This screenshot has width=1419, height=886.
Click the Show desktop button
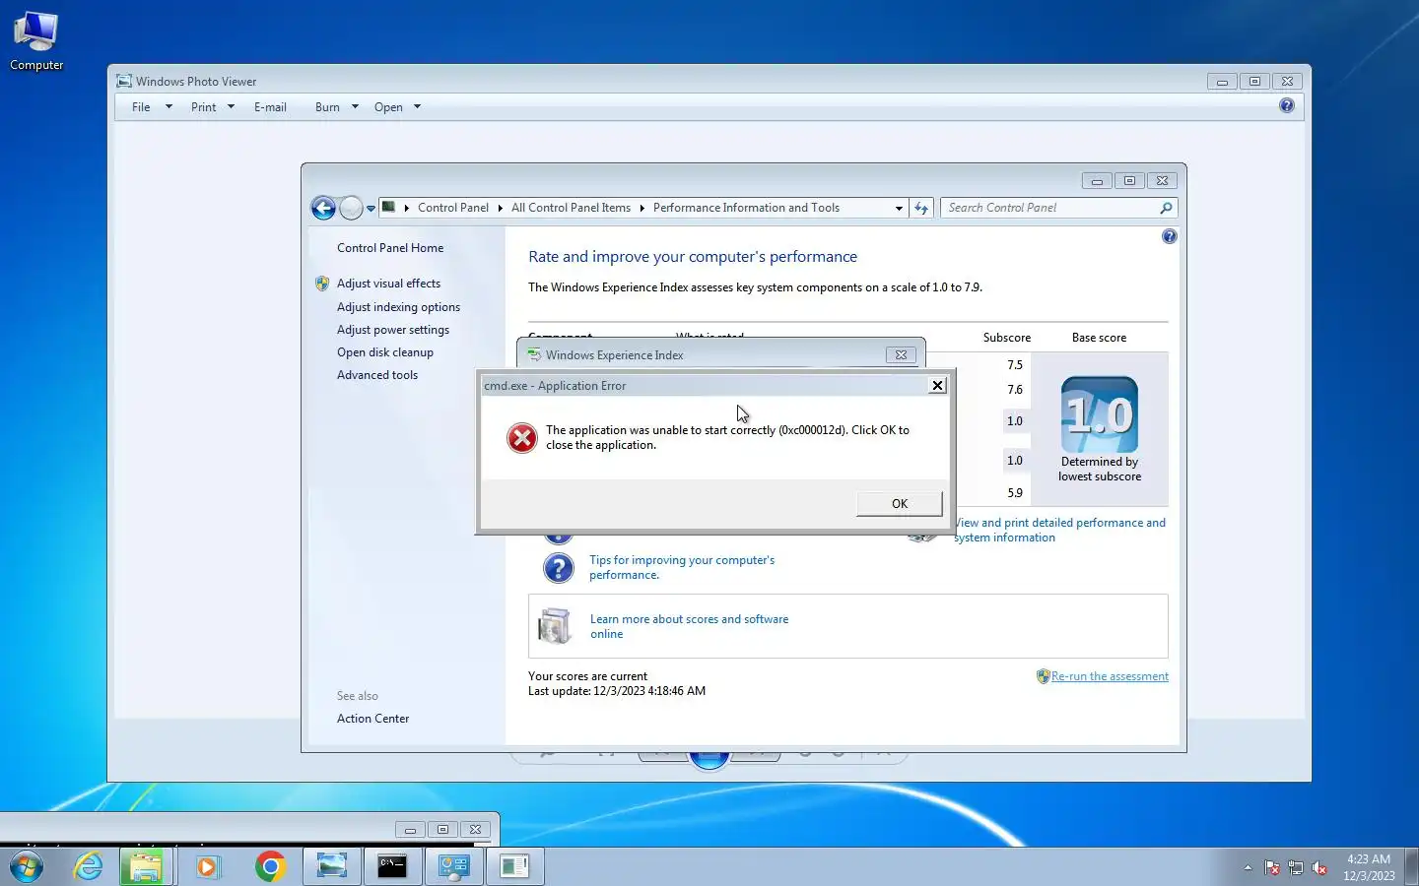click(1411, 866)
